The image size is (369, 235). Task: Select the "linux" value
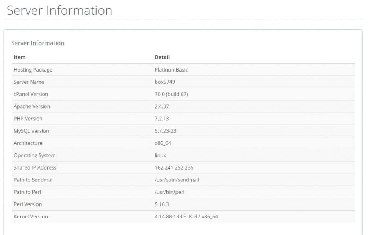click(160, 156)
